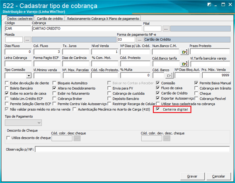The height and width of the screenshot is (183, 235).
Task: Click the Nível Venda field
Action: click(x=105, y=52)
